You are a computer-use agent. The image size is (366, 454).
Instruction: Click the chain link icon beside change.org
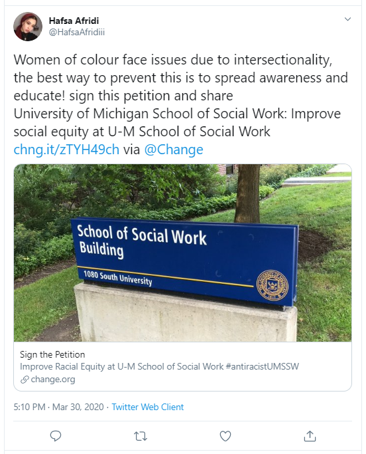pos(25,380)
